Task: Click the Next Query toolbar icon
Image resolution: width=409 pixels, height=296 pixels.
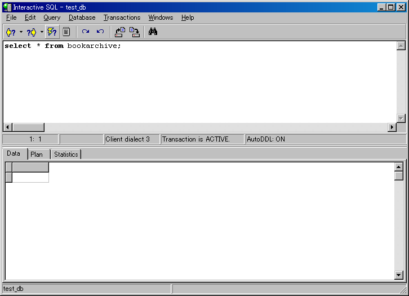Action: pyautogui.click(x=31, y=32)
